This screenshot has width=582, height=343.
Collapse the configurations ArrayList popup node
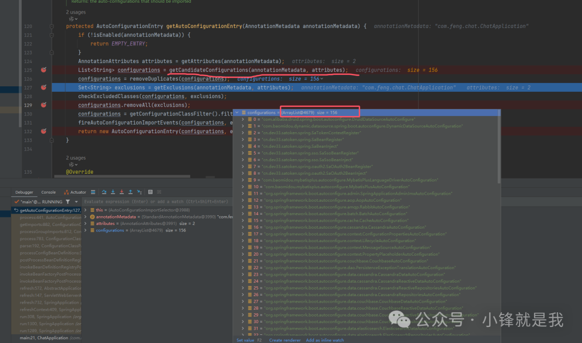237,113
